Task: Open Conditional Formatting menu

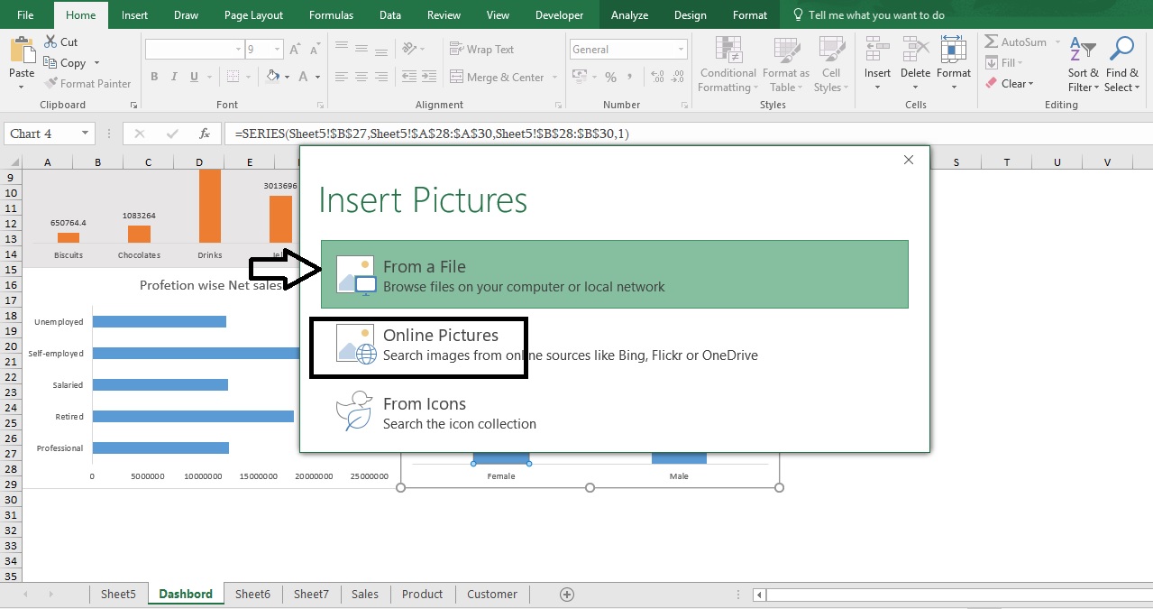Action: tap(727, 64)
